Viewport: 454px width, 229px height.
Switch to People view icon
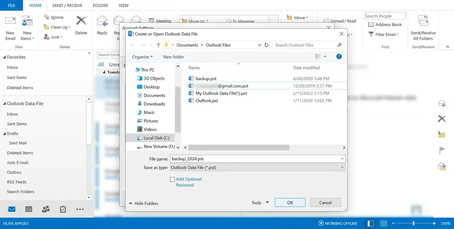(x=46, y=209)
